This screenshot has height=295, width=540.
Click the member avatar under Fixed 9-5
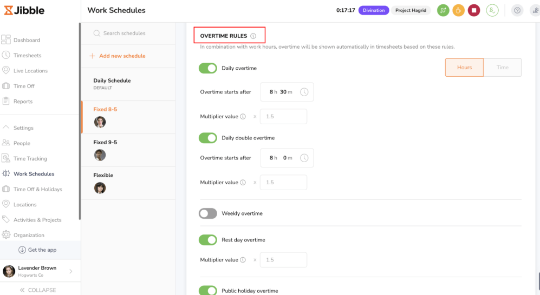click(100, 155)
